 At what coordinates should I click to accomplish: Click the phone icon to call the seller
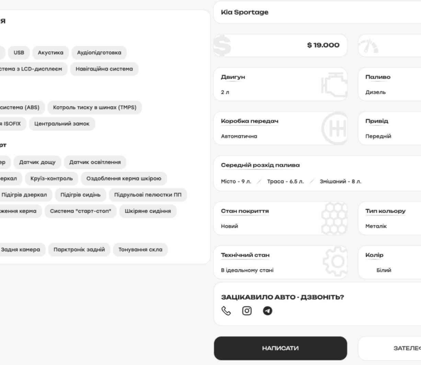pyautogui.click(x=226, y=311)
